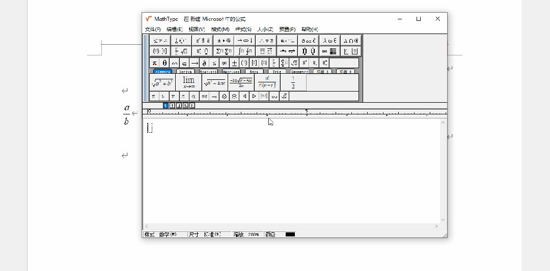Open the set theory symbols palette (∉ ∩ ⊂)
Viewport: 550px width, 271px height.
point(287,40)
